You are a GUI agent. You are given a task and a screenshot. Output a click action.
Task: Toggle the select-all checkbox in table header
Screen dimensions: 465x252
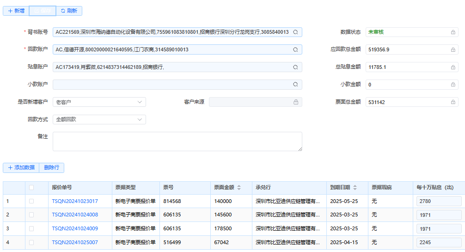[x=31, y=188]
